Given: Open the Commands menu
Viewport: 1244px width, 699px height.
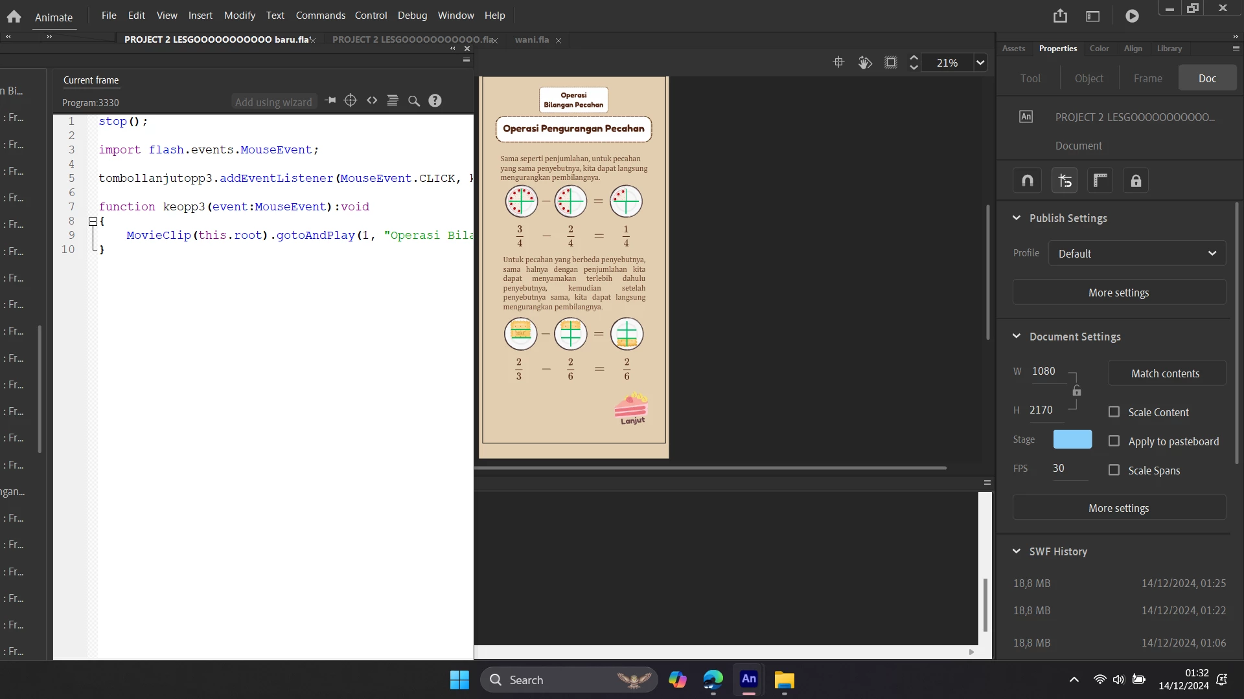Looking at the screenshot, I should (x=320, y=15).
